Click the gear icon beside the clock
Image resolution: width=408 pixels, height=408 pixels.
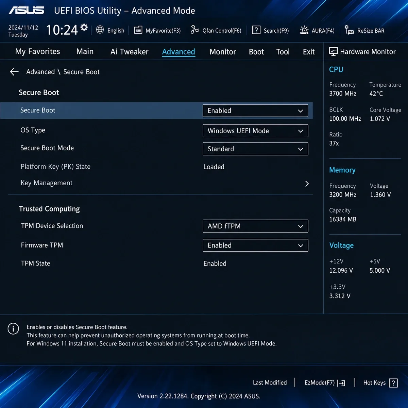pyautogui.click(x=84, y=27)
